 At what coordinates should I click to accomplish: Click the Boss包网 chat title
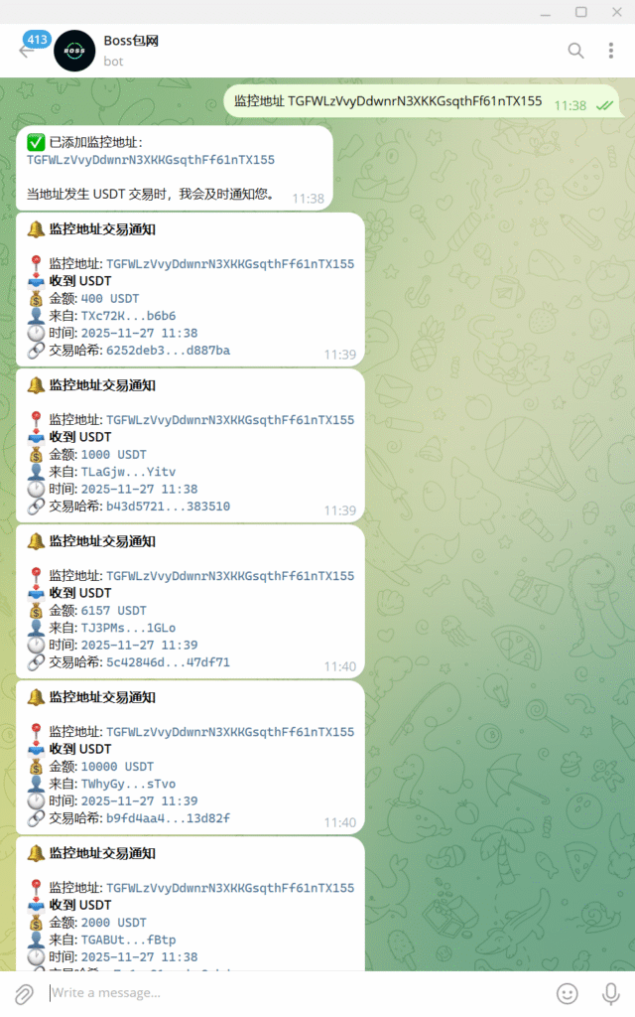tap(131, 41)
